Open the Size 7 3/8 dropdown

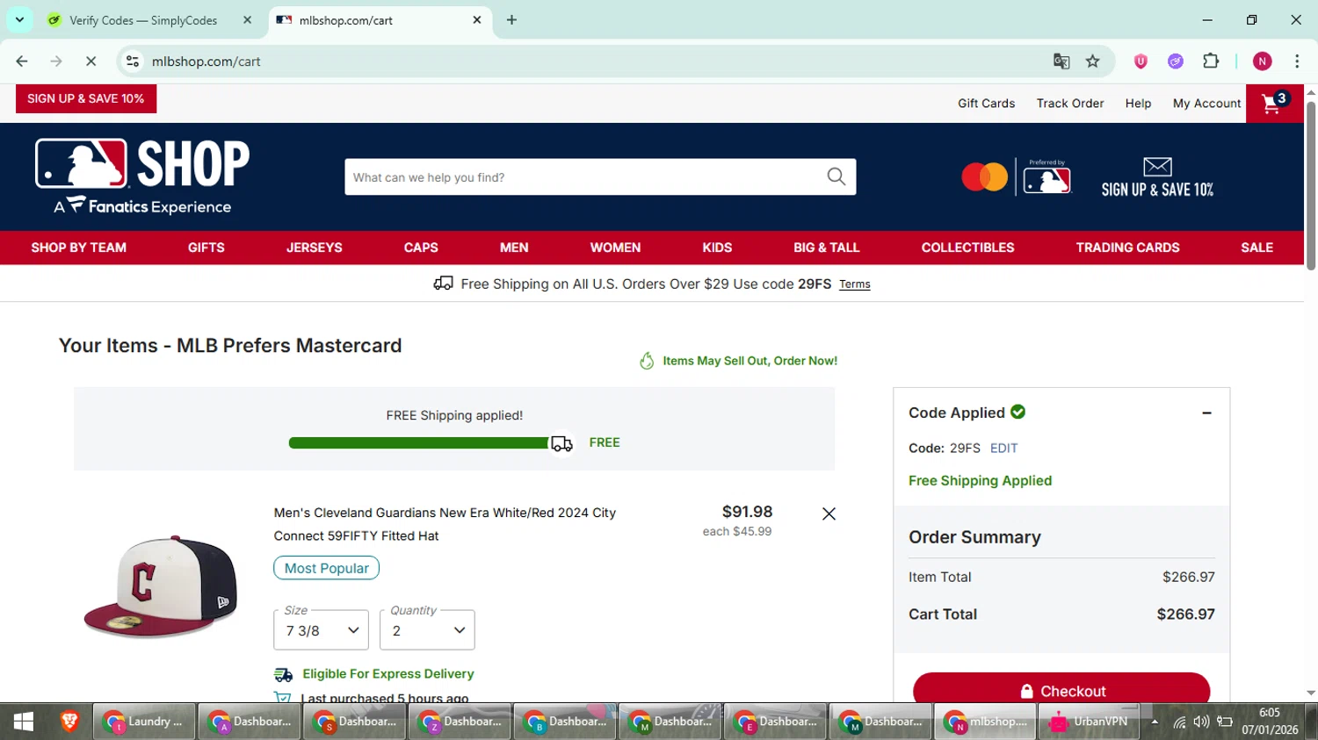tap(322, 630)
